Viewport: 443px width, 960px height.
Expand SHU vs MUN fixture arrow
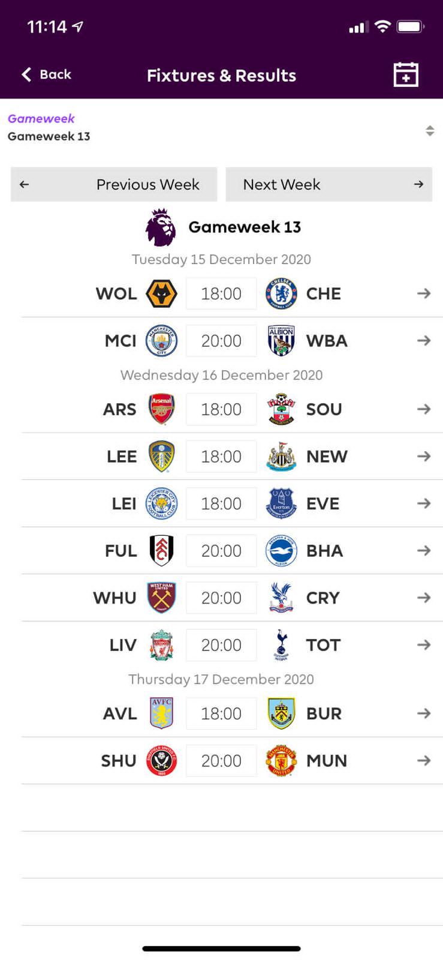pyautogui.click(x=424, y=761)
